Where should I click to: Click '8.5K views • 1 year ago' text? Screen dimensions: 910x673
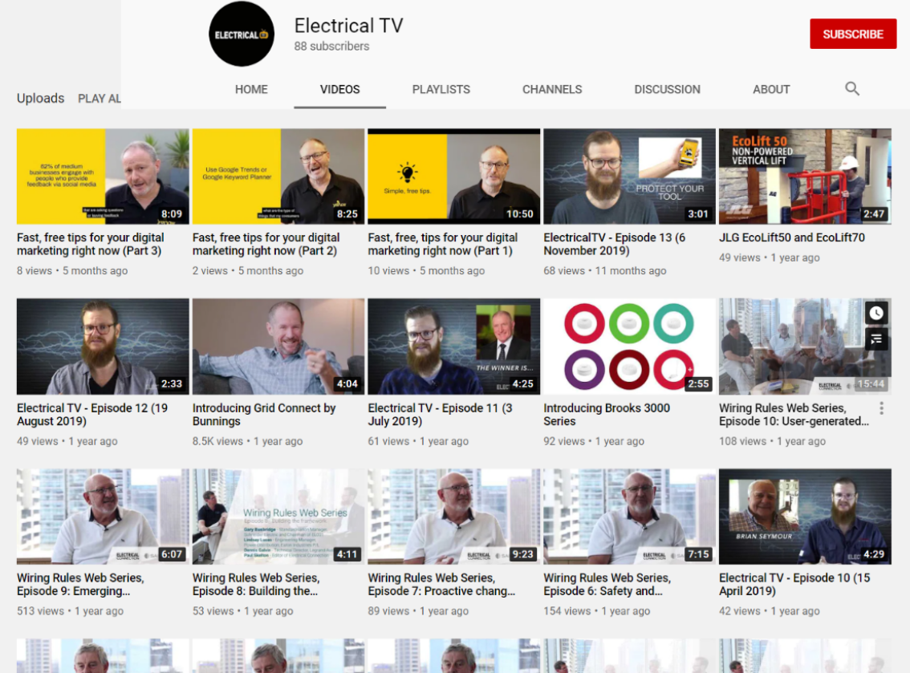(x=247, y=441)
